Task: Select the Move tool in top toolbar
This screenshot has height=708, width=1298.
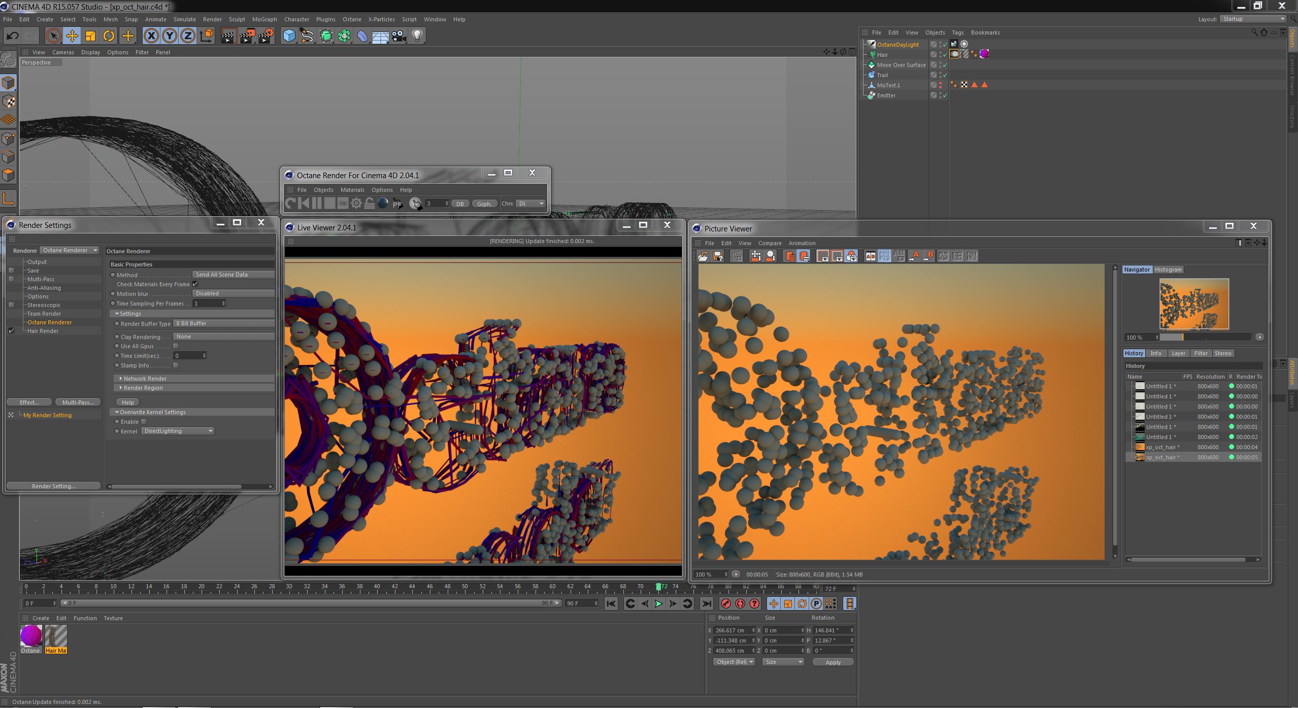Action: pos(72,36)
